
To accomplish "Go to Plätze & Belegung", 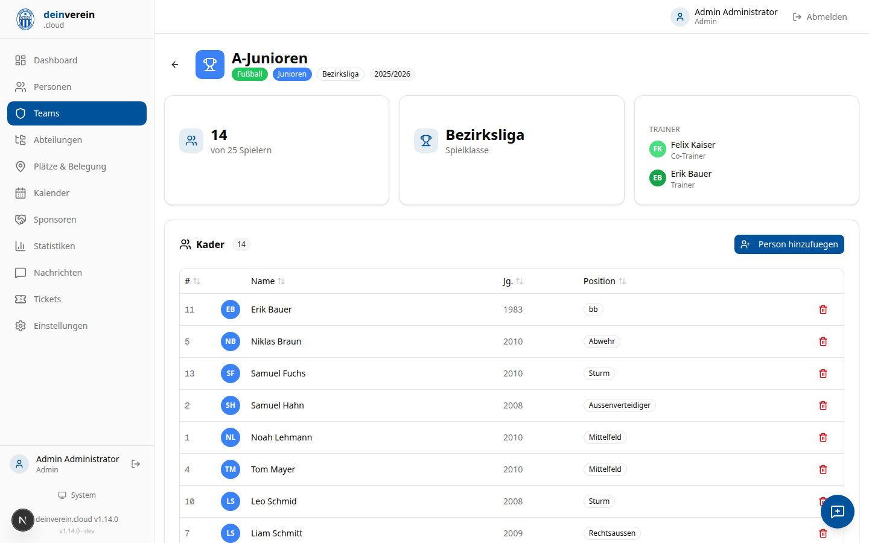I will pos(69,167).
